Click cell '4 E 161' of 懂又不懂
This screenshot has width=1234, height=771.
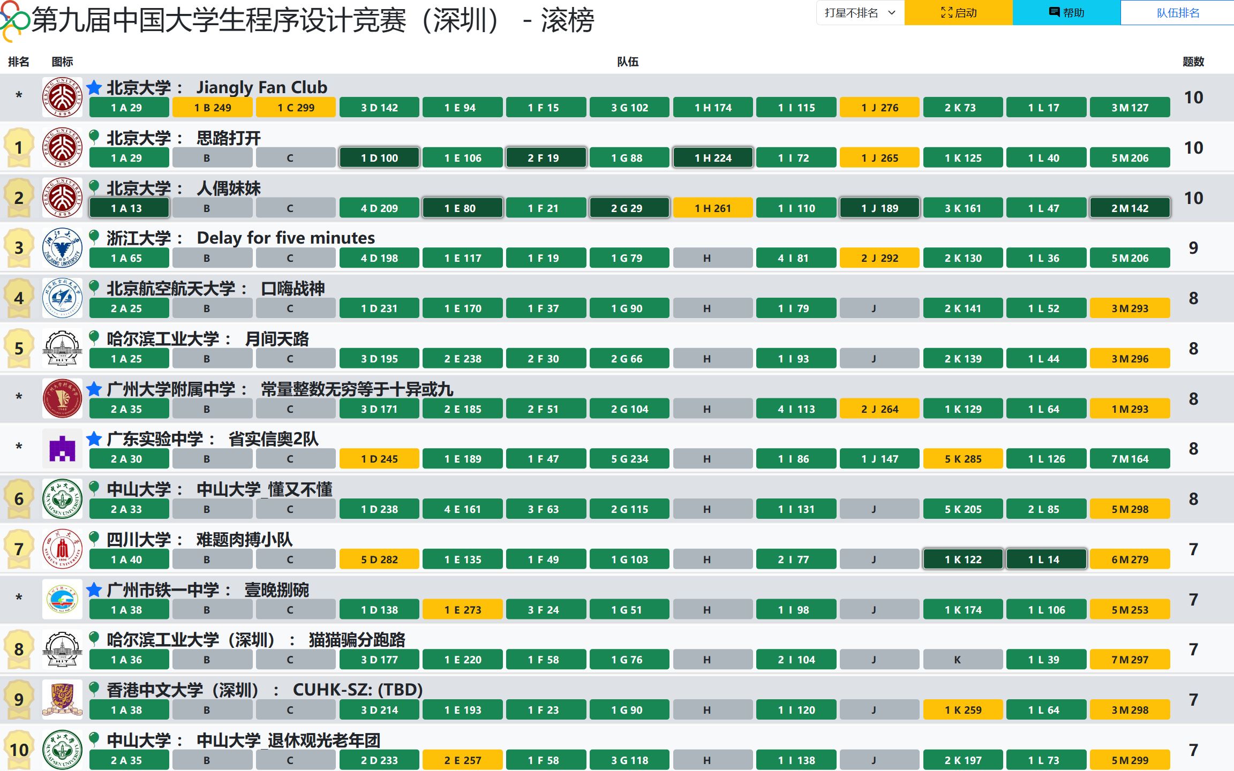click(x=462, y=509)
